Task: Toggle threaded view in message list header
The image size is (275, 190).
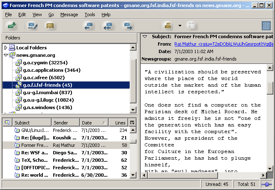Action: 7,123
